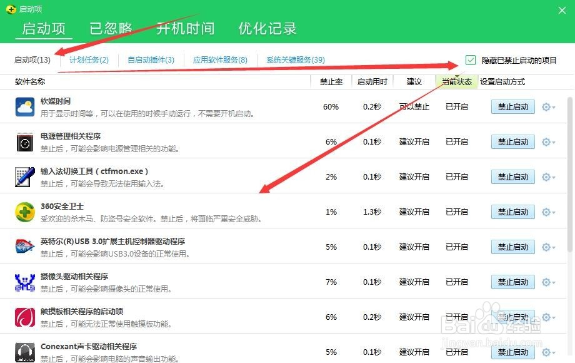Select the 自启动插件(3) sub-tab
Viewport: 575px width, 363px height.
(x=151, y=60)
